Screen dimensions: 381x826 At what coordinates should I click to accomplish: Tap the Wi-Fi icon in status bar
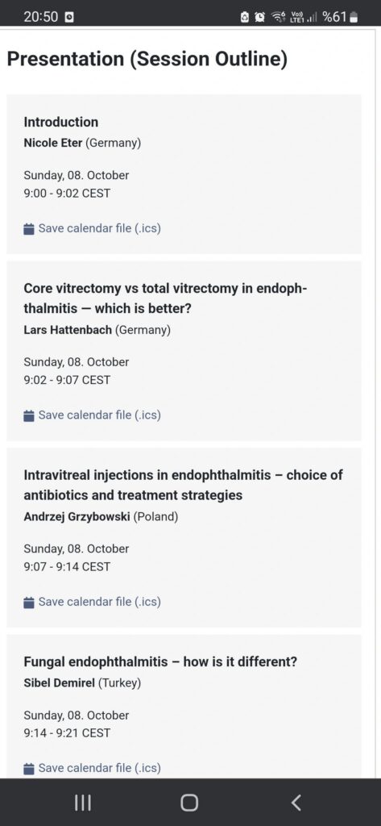click(x=277, y=18)
